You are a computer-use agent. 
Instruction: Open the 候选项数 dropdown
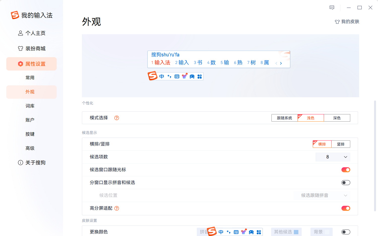coord(333,157)
